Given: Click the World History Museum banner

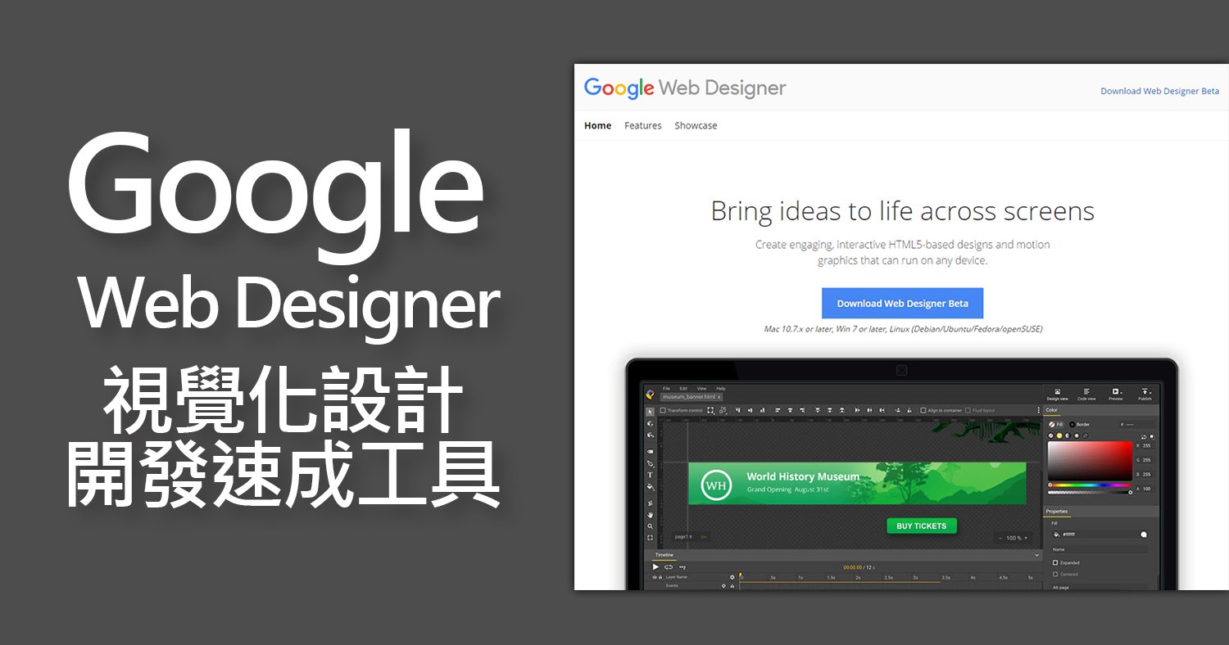Looking at the screenshot, I should (857, 483).
